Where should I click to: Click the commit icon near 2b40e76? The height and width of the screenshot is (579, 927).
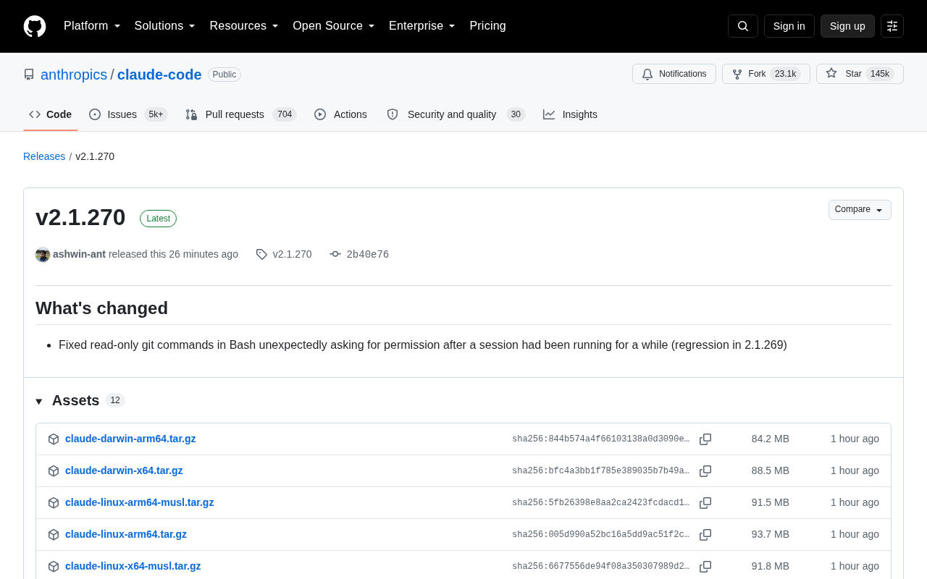(x=335, y=254)
